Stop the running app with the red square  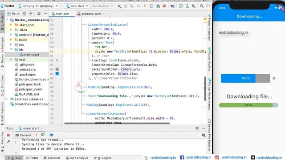pyautogui.click(x=164, y=6)
